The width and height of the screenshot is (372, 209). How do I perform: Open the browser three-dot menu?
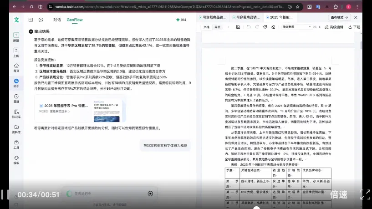coord(357,7)
